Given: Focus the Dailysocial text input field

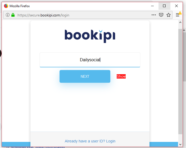Looking at the screenshot, I should 90,60.
